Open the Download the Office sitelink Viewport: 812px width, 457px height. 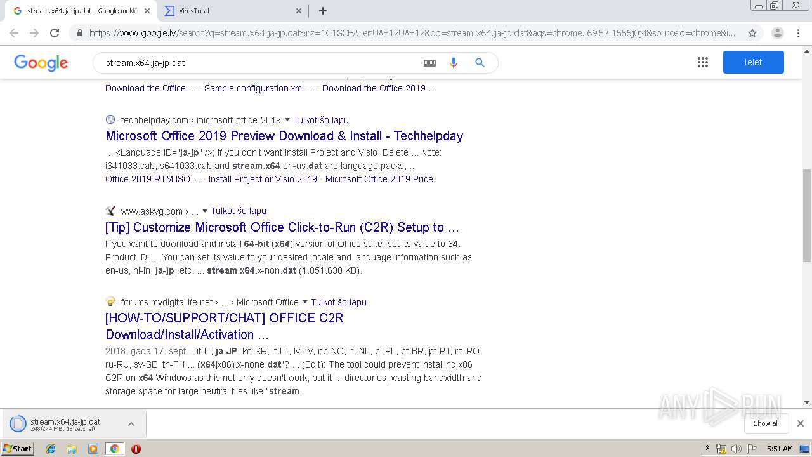pos(150,88)
